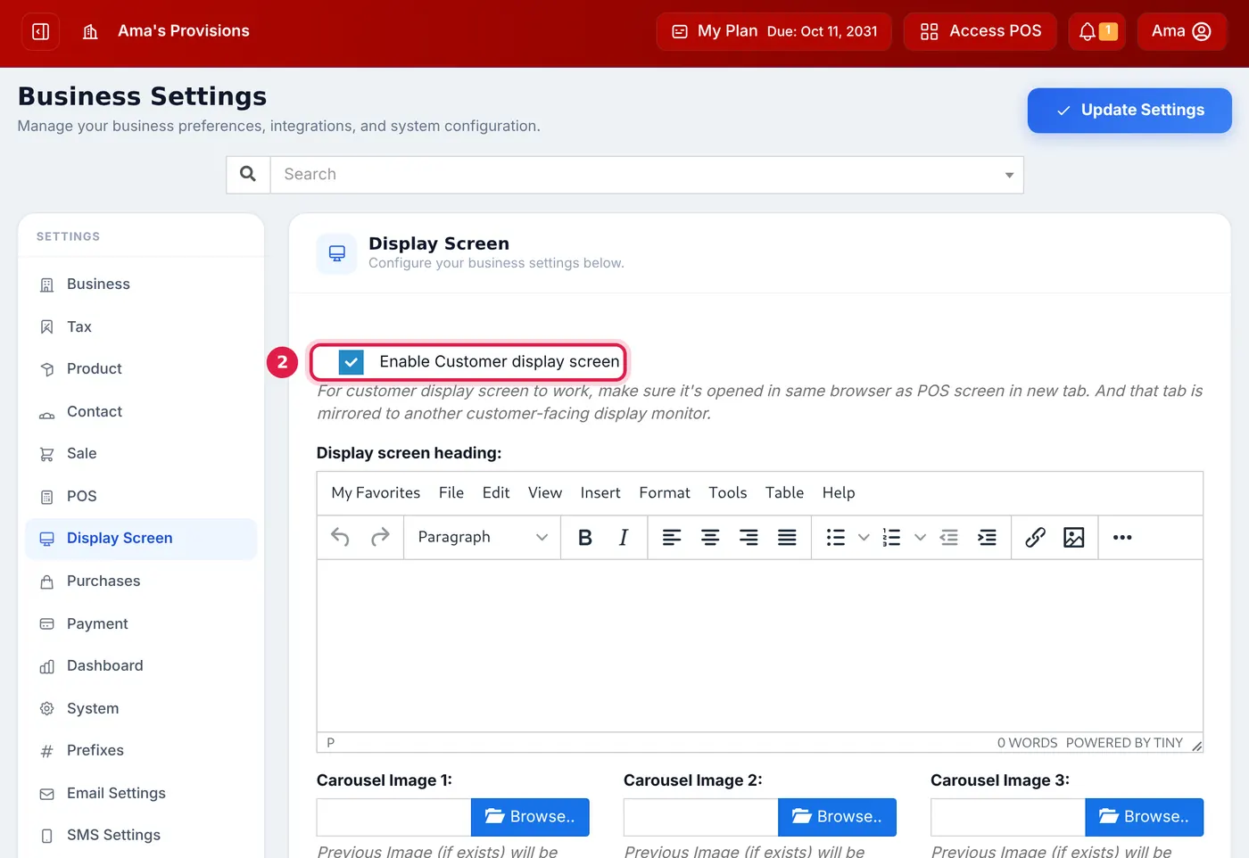1249x858 pixels.
Task: Click the Update Settings button
Action: point(1129,111)
